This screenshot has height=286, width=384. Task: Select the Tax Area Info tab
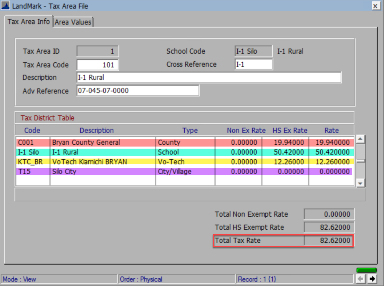pos(28,22)
